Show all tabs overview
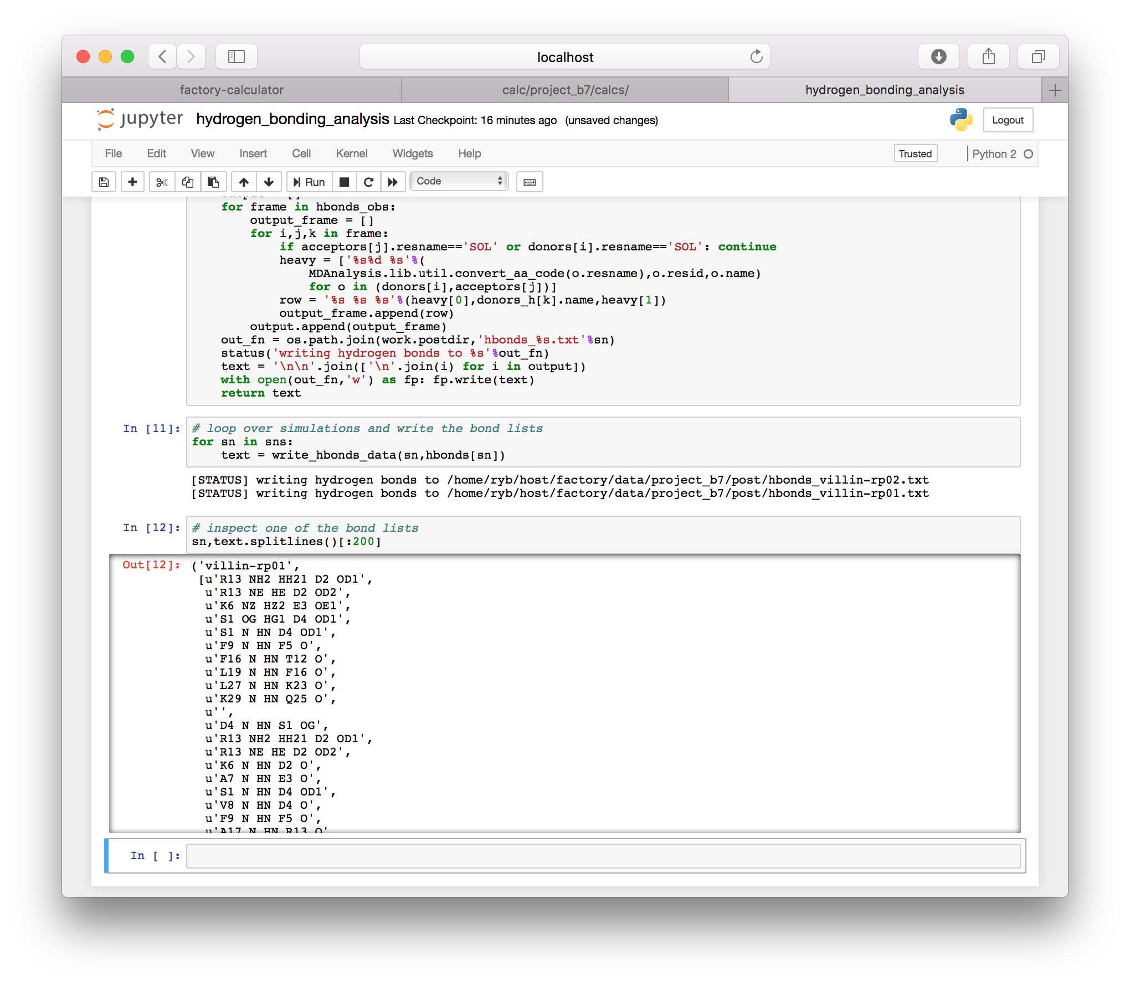This screenshot has width=1130, height=986. tap(1039, 57)
